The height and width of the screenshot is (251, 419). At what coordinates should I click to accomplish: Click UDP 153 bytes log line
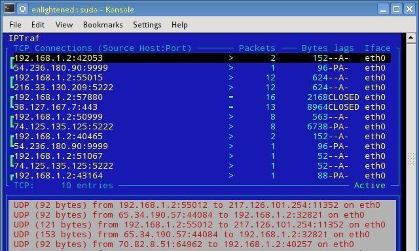pyautogui.click(x=192, y=235)
